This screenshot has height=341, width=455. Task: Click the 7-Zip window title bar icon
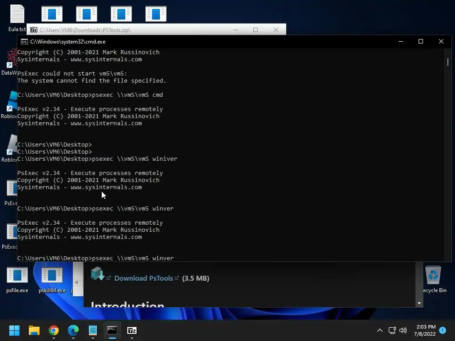34,30
